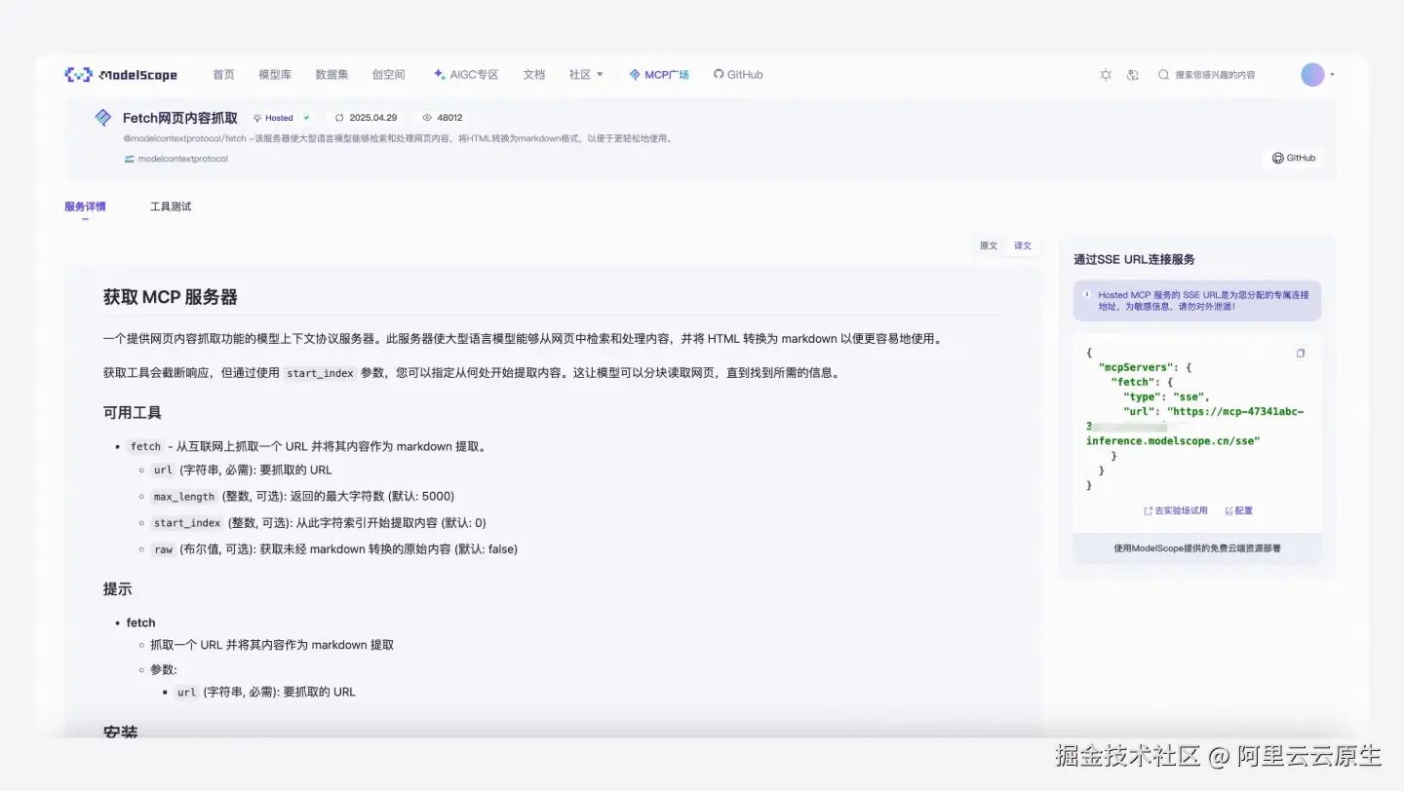This screenshot has width=1404, height=791.
Task: Click the info icon in SSE notice
Action: tap(1087, 293)
